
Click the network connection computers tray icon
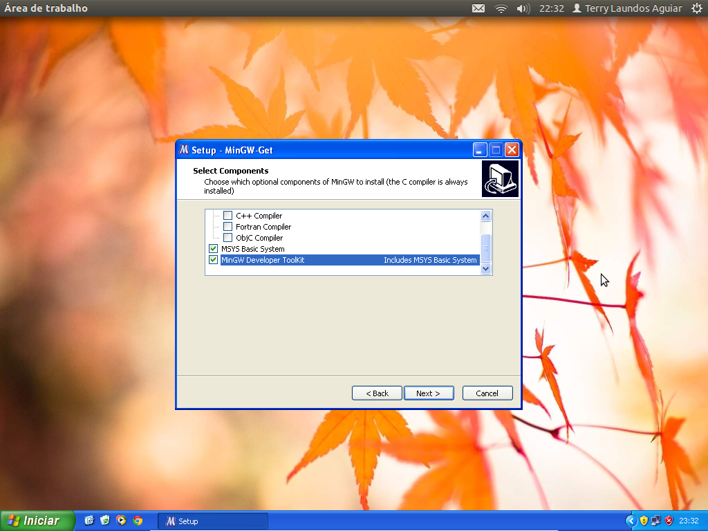[656, 521]
